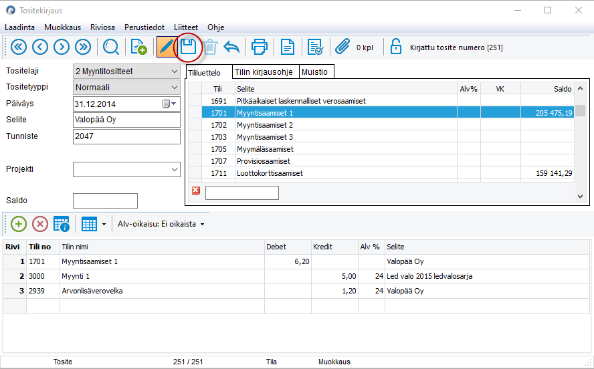Screen dimensions: 594x369
Task: Click the Tunniste field with 2047
Action: click(126, 136)
